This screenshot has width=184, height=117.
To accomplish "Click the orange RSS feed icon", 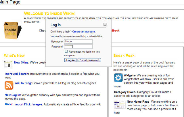I will coord(9,85).
